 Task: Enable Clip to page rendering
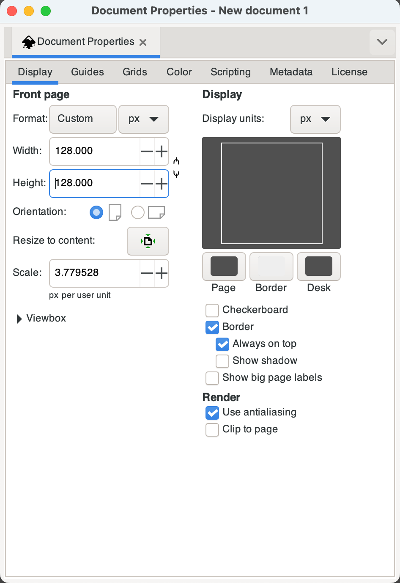[212, 429]
